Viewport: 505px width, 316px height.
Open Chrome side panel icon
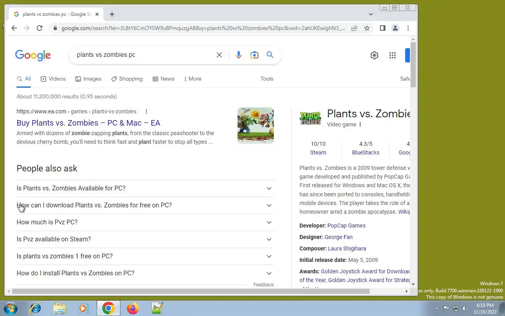(382, 28)
